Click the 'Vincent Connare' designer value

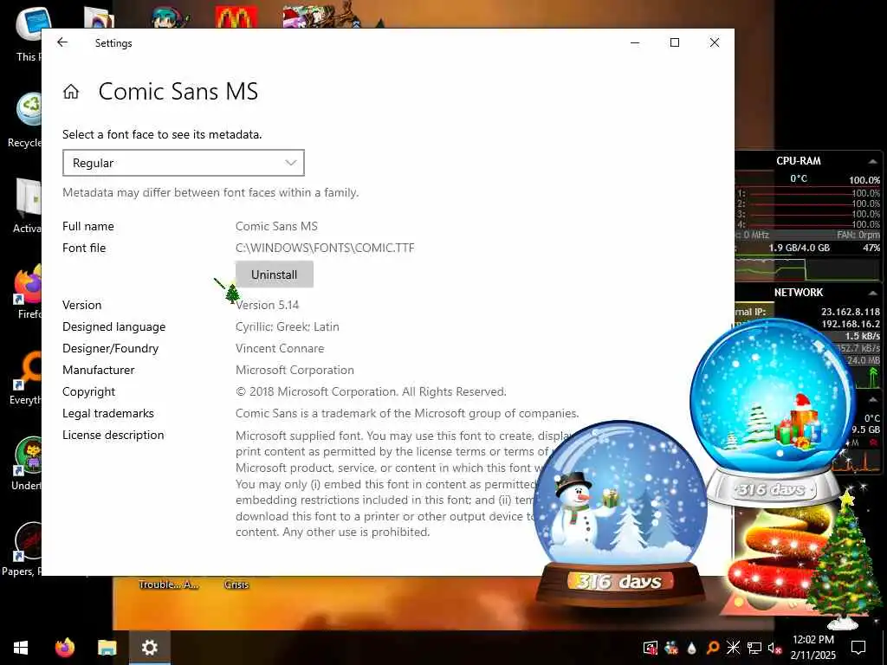pyautogui.click(x=280, y=348)
